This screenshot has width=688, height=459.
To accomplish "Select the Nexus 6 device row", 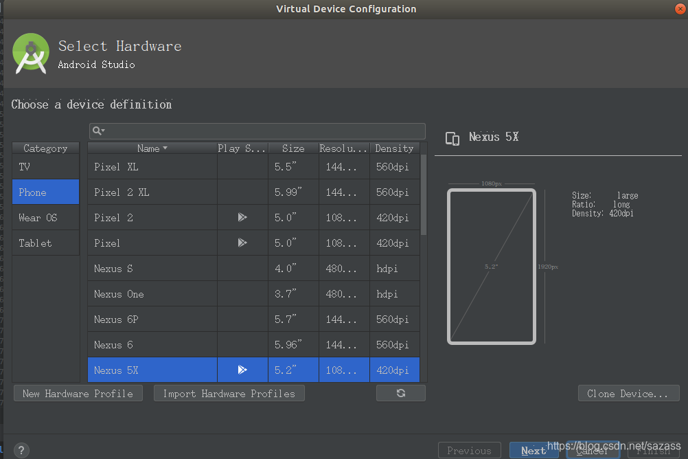I will (x=253, y=345).
